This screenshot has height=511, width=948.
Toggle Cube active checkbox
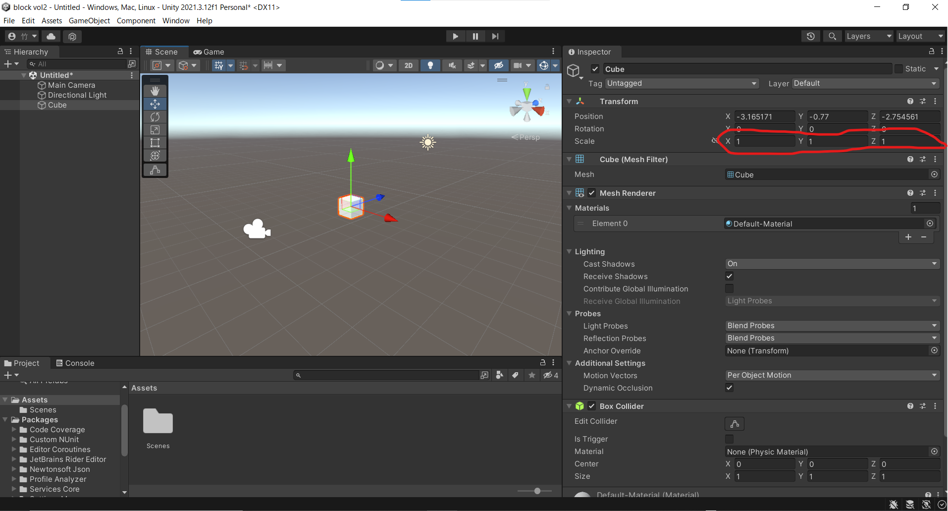click(x=595, y=69)
